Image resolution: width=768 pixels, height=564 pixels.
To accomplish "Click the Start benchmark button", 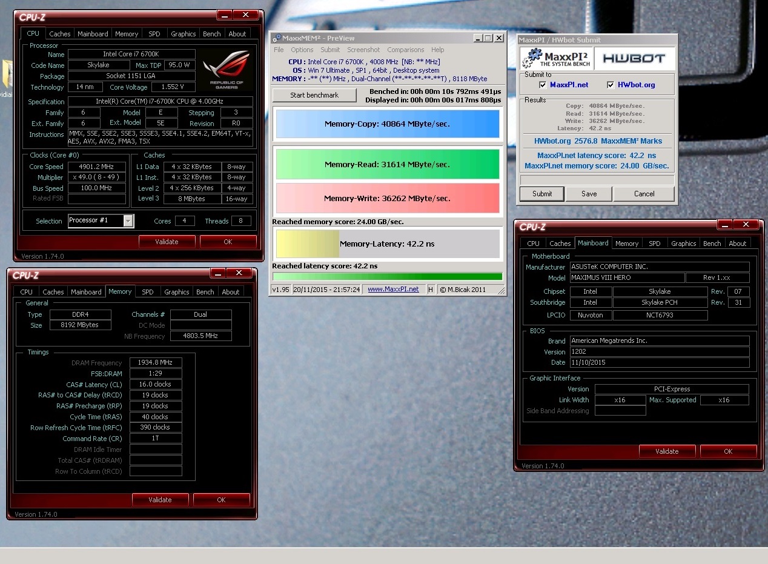I will (x=314, y=95).
